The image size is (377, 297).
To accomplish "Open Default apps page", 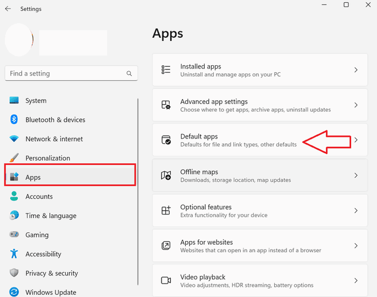I will pos(260,140).
